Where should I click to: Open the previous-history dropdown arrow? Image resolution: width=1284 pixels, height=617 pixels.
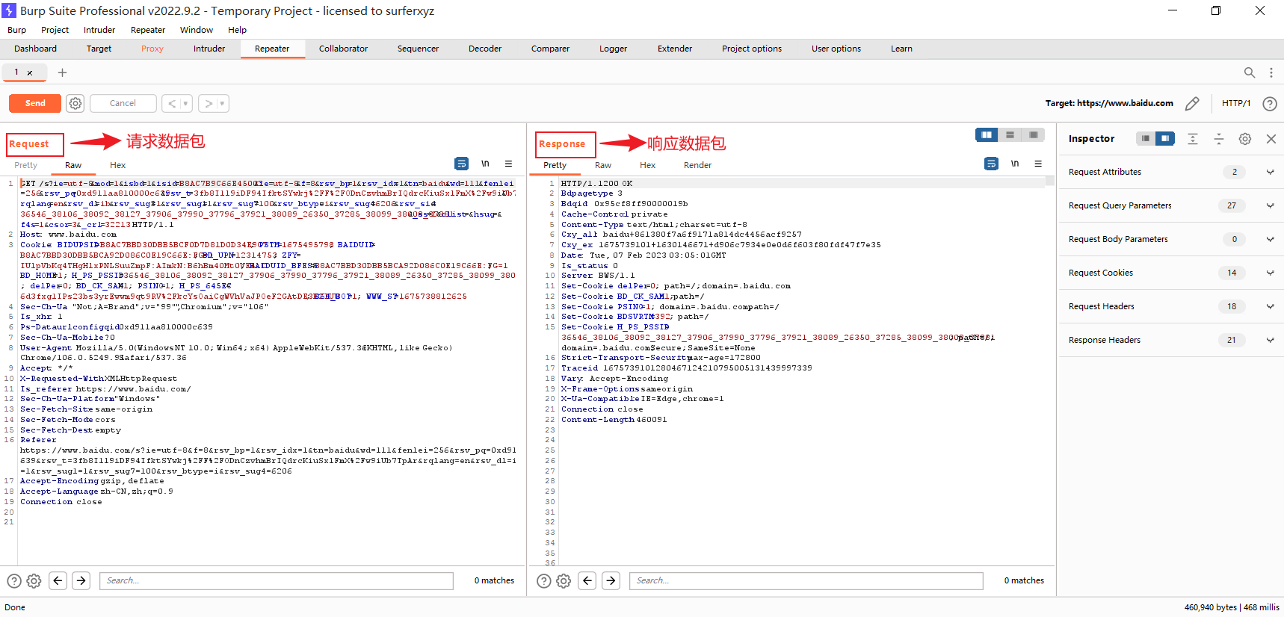pyautogui.click(x=186, y=103)
